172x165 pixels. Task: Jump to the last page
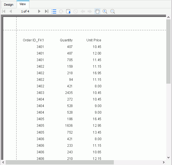pyautogui.click(x=46, y=11)
